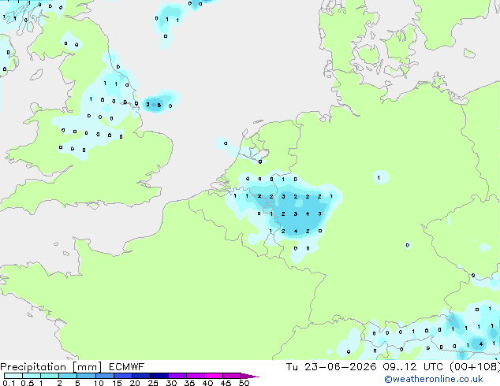Pick the legend swatch between 10 and 15

coord(104,376)
